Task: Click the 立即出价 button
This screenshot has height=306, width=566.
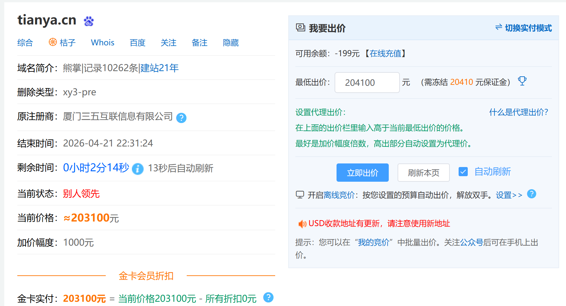Action: tap(363, 173)
